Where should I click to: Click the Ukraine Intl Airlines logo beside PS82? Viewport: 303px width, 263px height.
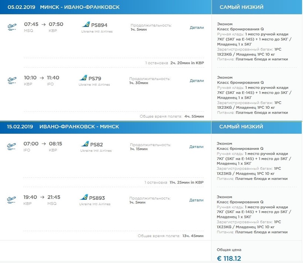(85, 144)
